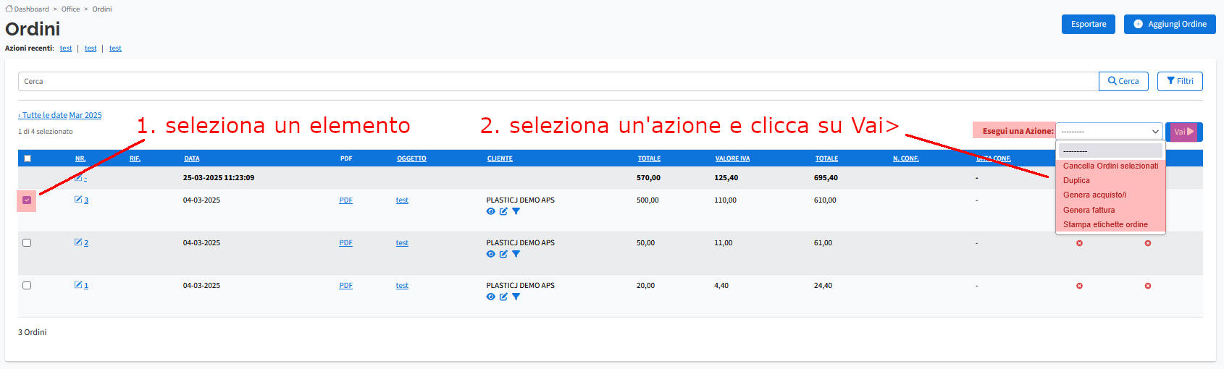Image resolution: width=1224 pixels, height=369 pixels.
Task: Edit client pencil icon in order 2 row
Action: point(503,254)
